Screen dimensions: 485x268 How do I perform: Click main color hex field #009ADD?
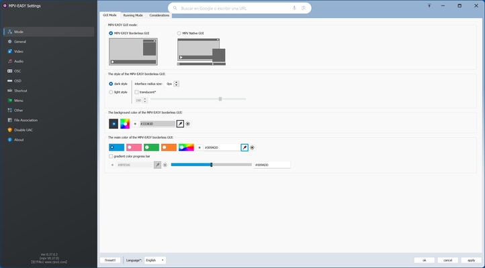pos(222,147)
